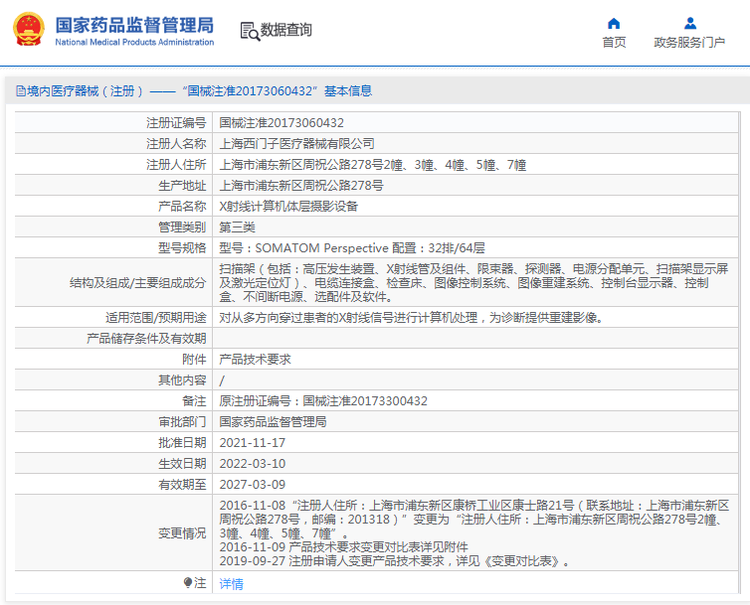Click 2019-09-27 change record line
The image size is (750, 605).
tap(395, 561)
